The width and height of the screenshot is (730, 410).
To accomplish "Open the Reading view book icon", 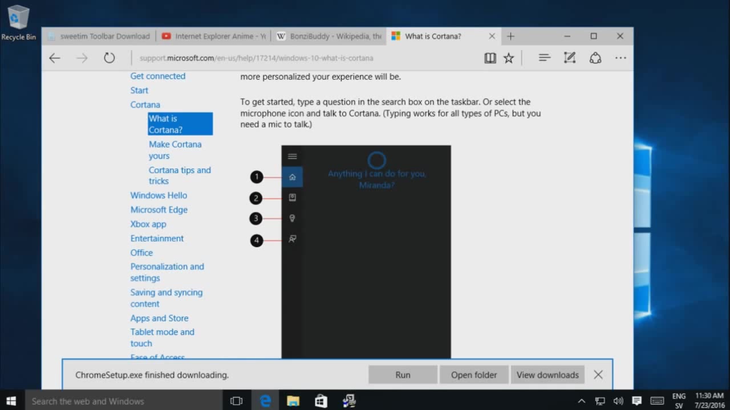I will 490,58.
